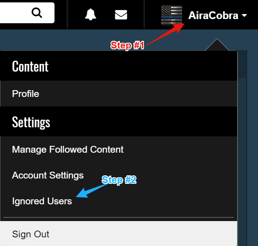This screenshot has height=246, width=258.
Task: Click the red arrow pointing at avatar
Action: click(165, 34)
